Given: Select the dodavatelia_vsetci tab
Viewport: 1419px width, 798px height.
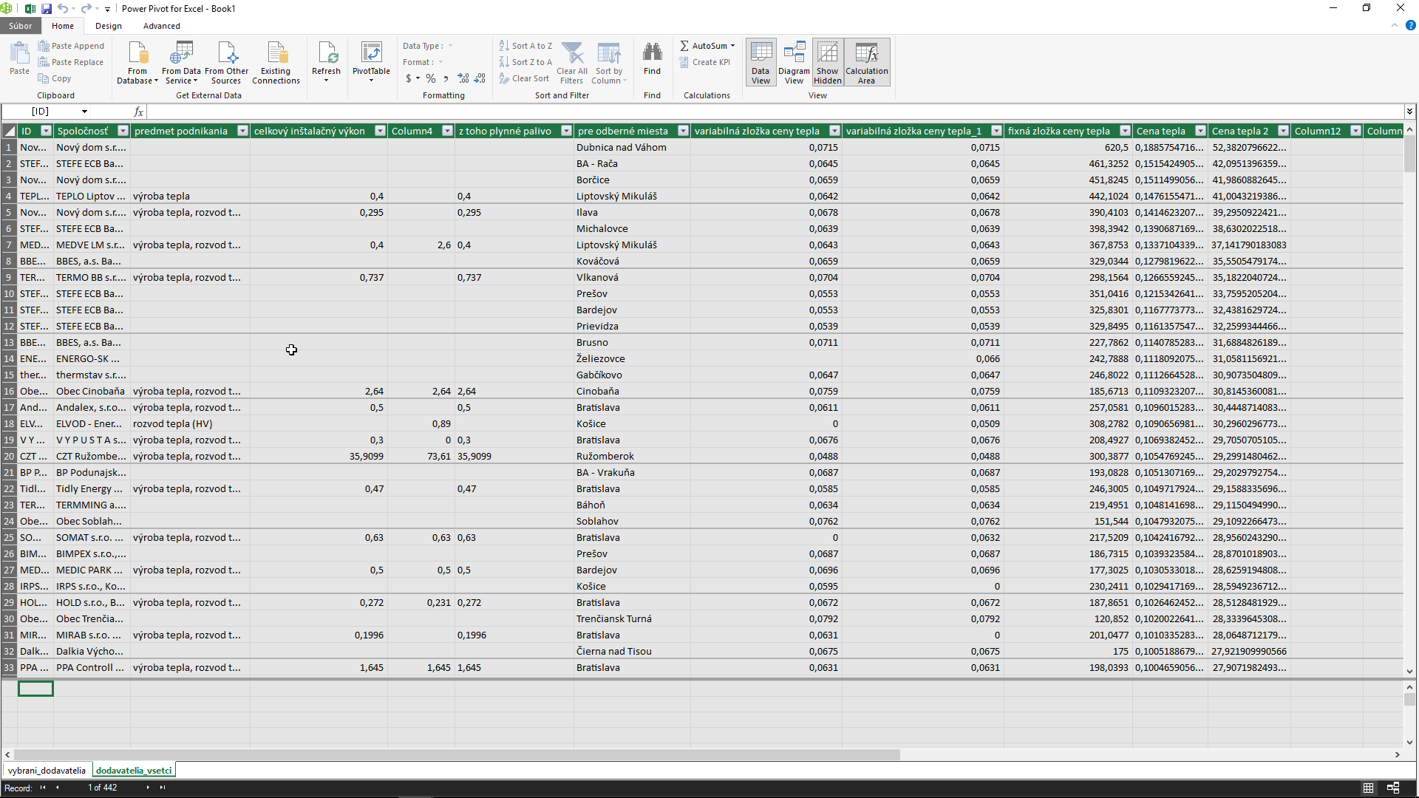Looking at the screenshot, I should coord(134,770).
